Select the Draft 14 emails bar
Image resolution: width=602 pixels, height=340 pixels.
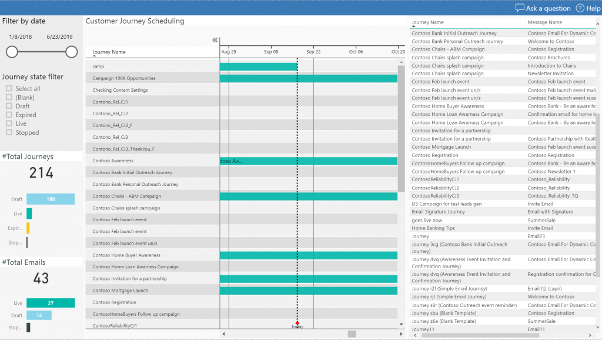coord(39,315)
